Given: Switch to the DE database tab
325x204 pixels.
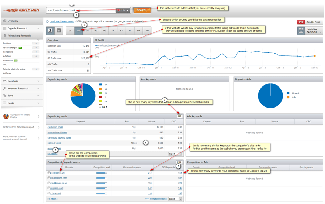Looking at the screenshot, I should pos(104,31).
